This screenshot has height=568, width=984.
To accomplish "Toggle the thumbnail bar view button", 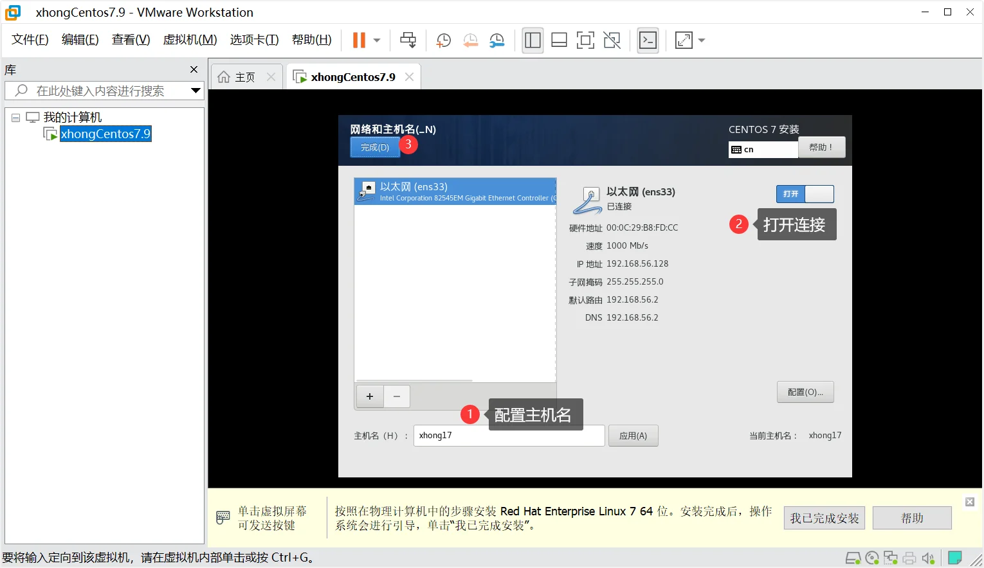I will click(559, 40).
